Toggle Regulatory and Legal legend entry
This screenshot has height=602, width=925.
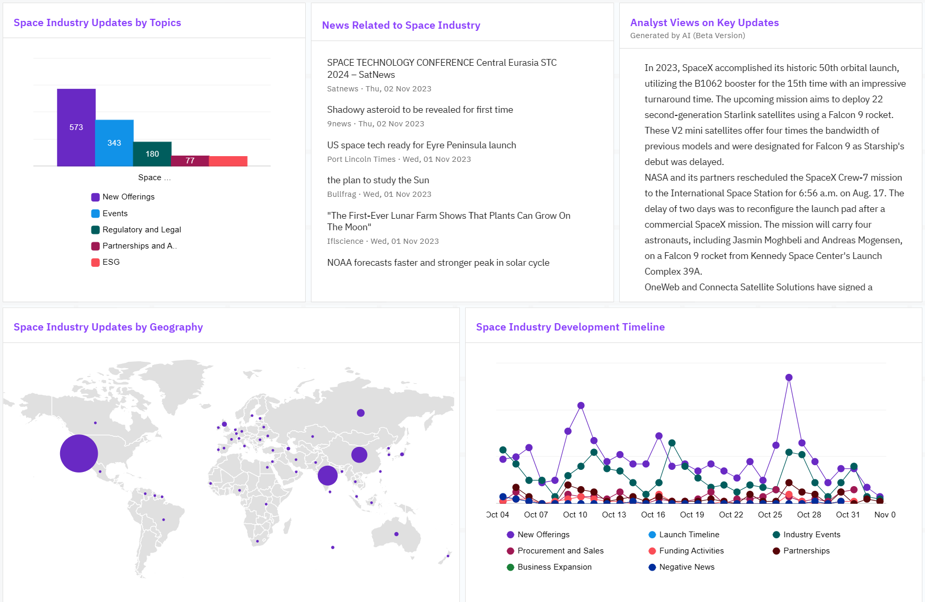click(x=136, y=230)
